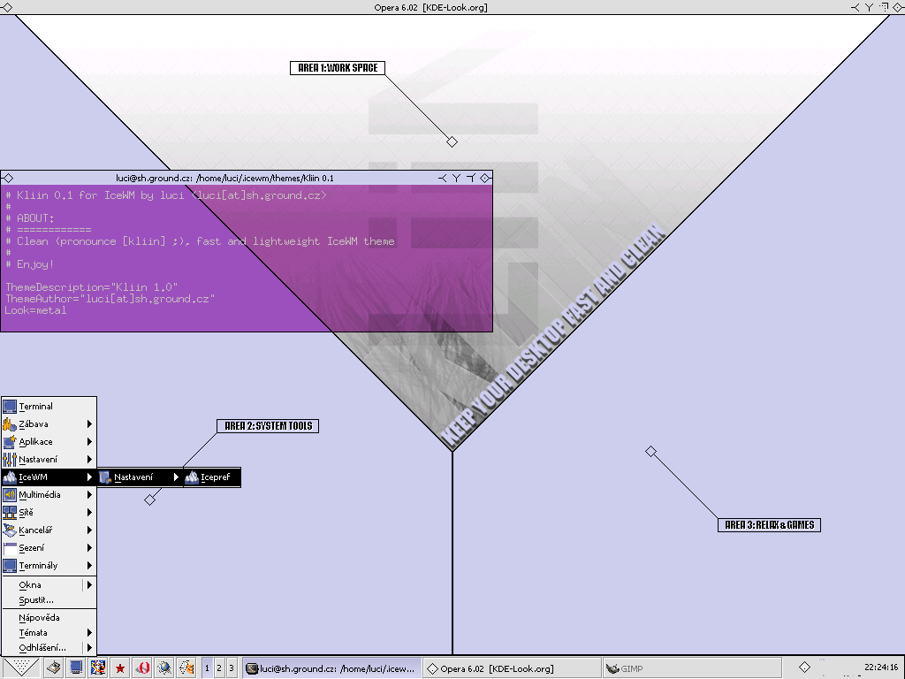905x679 pixels.
Task: Switch to workspace 2
Action: click(219, 668)
